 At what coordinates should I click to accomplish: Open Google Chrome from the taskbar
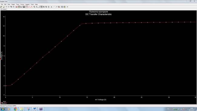click(x=15, y=109)
